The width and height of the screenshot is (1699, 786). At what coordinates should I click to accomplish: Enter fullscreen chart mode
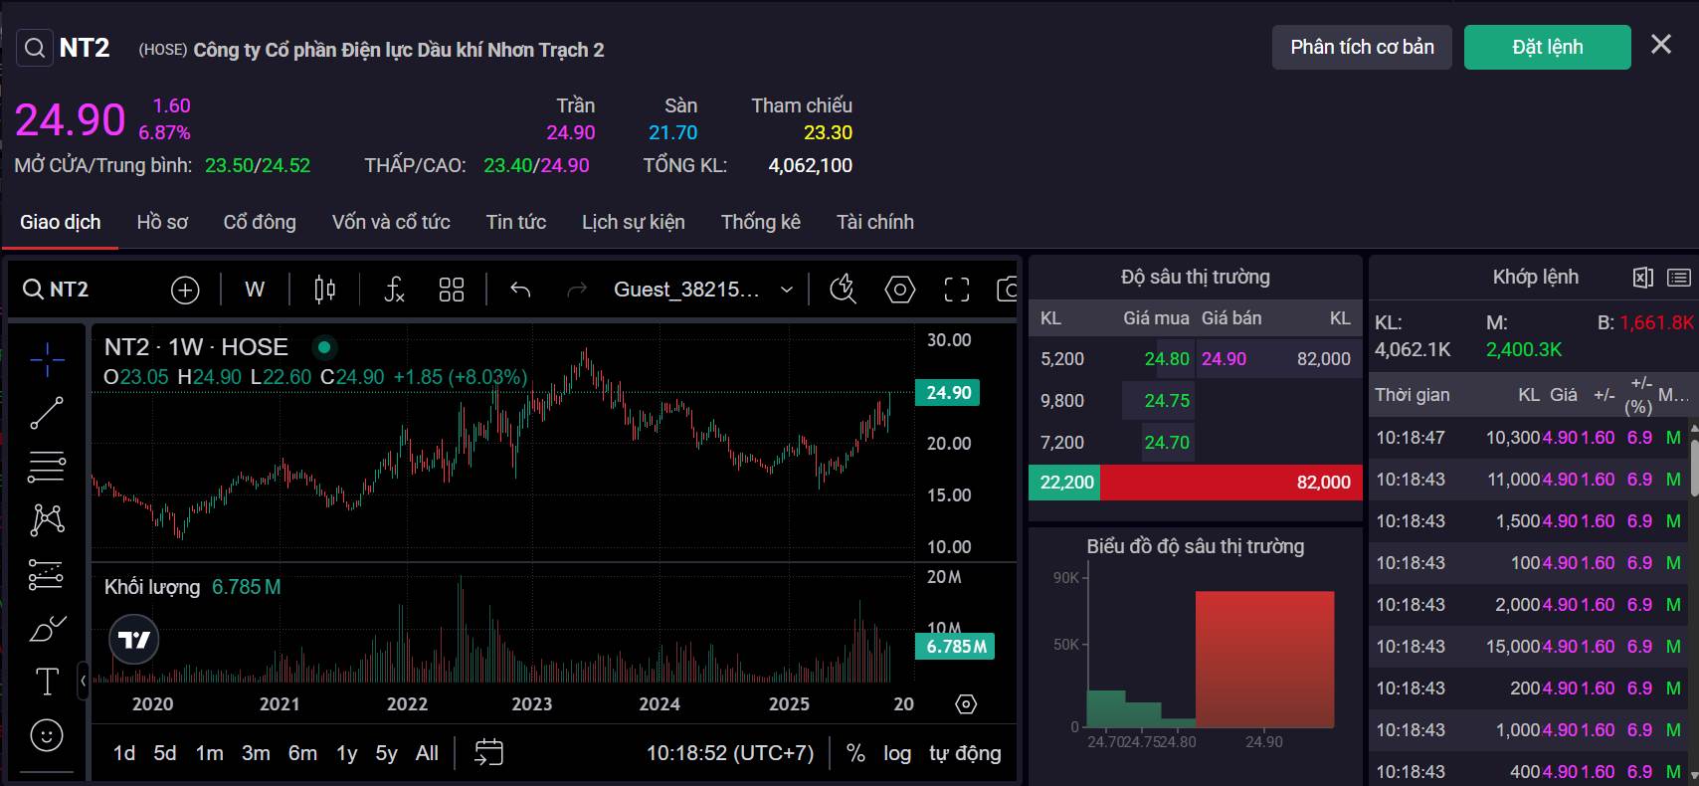pos(956,290)
